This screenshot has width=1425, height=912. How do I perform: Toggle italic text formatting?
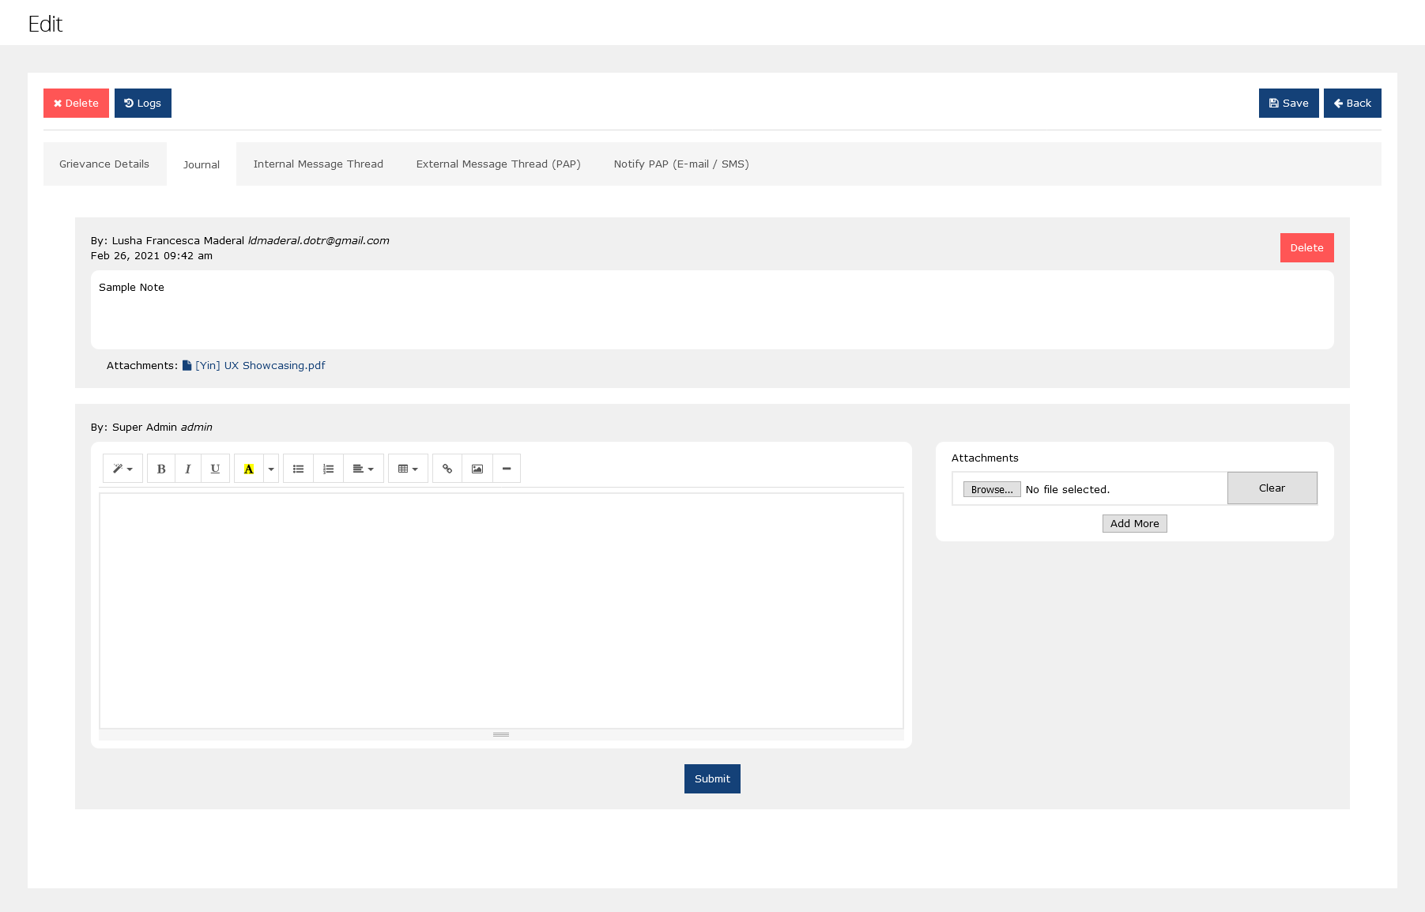[x=188, y=469]
